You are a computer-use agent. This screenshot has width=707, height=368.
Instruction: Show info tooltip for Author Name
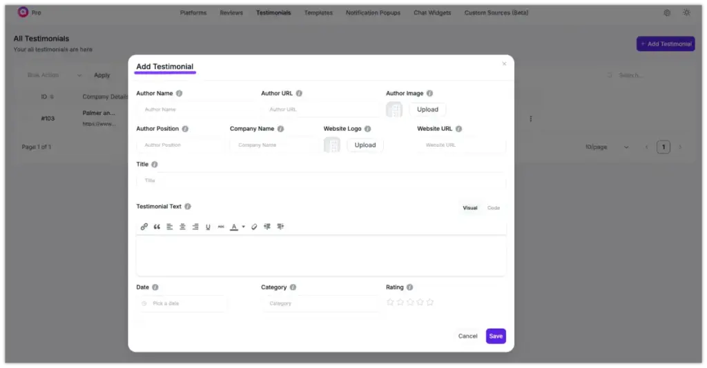[179, 93]
